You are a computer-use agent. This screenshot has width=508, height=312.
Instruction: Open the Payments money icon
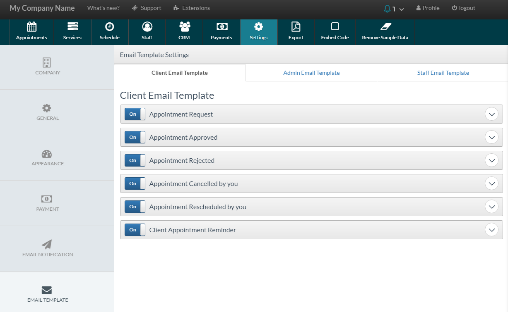coord(222,27)
